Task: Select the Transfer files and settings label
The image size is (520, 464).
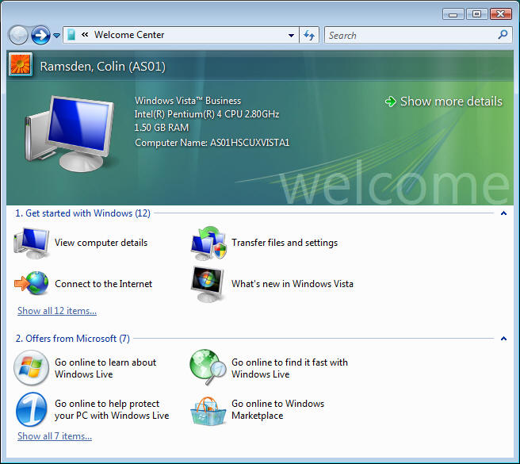Action: (285, 243)
